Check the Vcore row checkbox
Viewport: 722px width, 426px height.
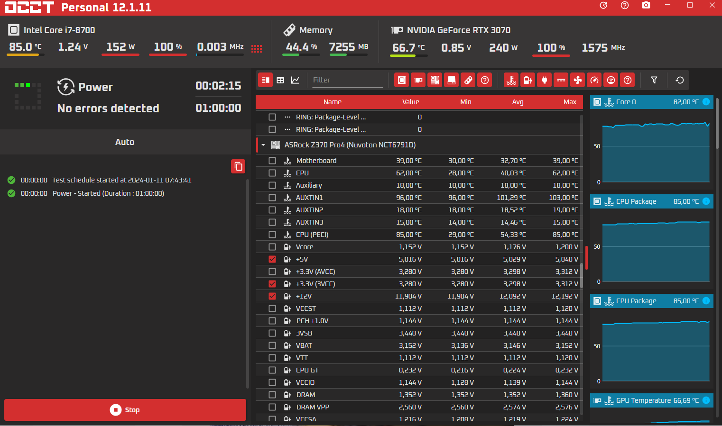coord(272,247)
